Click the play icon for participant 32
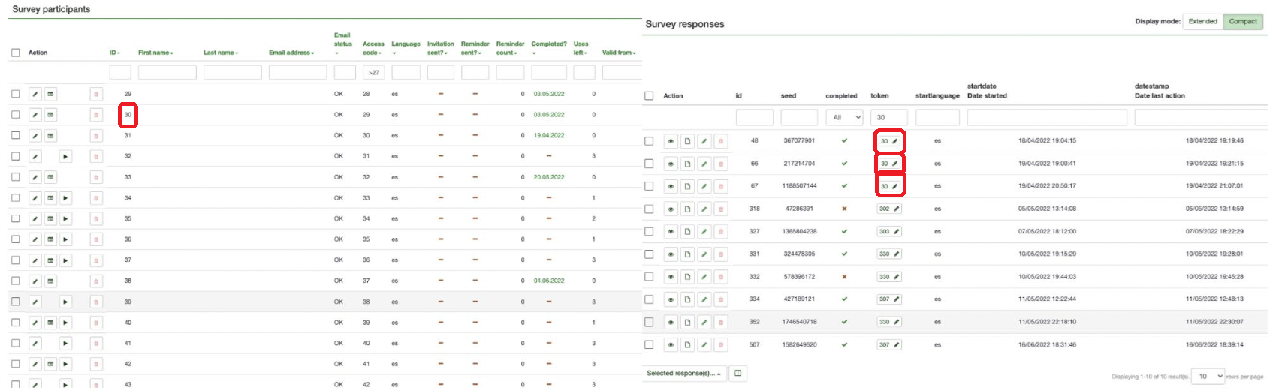 click(x=65, y=156)
